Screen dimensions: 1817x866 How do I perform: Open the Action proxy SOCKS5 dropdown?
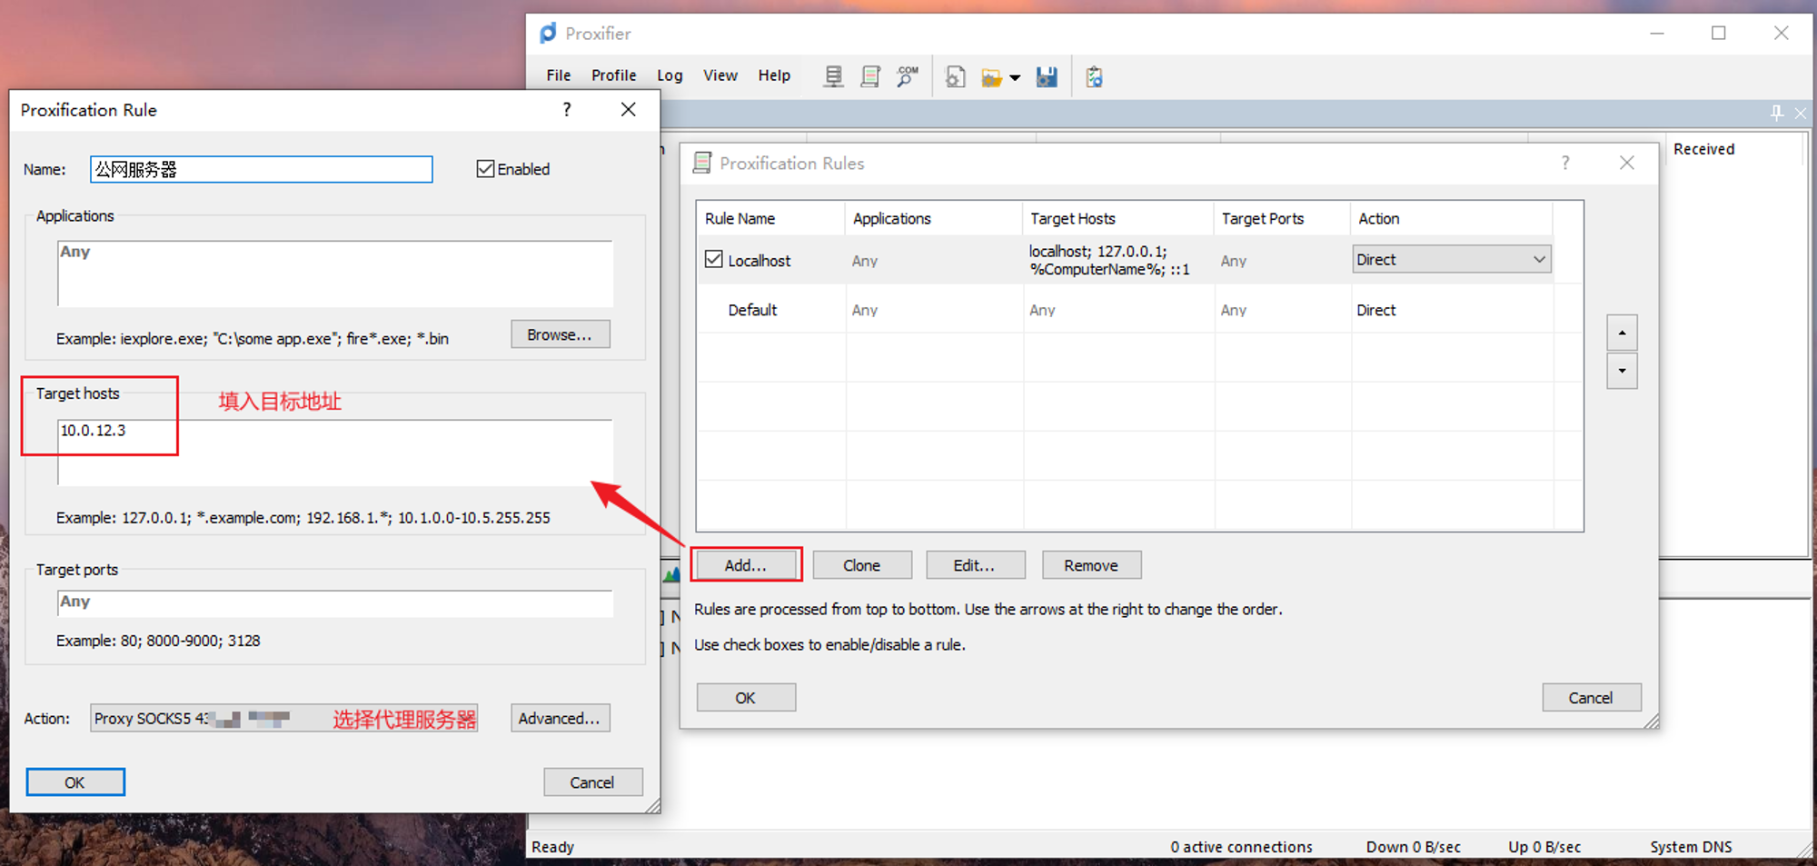pyautogui.click(x=283, y=718)
